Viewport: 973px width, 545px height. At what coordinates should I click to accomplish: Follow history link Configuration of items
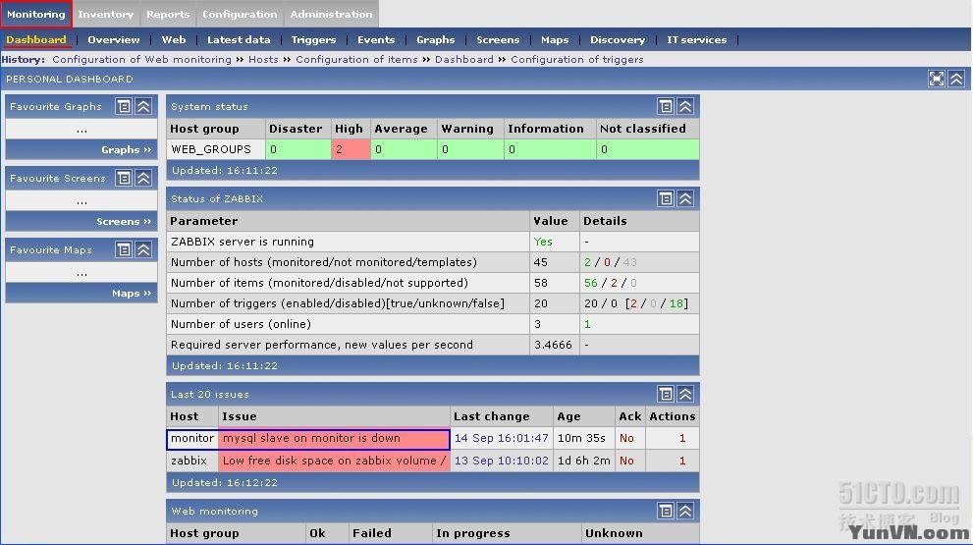pos(356,60)
